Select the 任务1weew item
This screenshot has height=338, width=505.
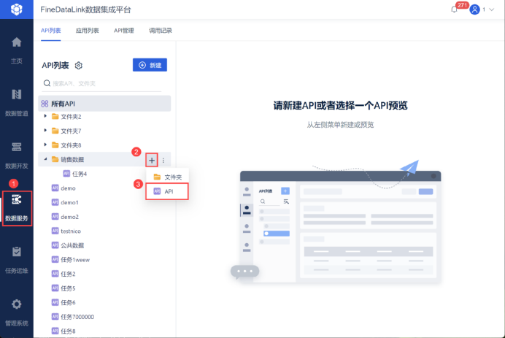click(75, 260)
